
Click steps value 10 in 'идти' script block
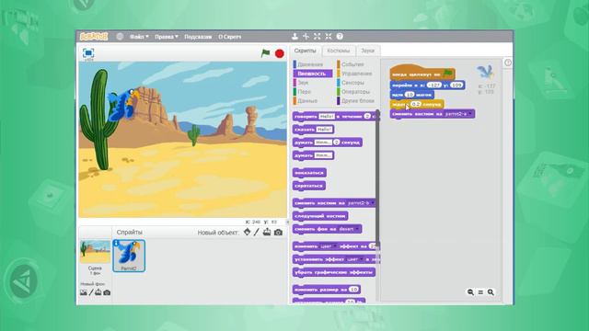[410, 95]
